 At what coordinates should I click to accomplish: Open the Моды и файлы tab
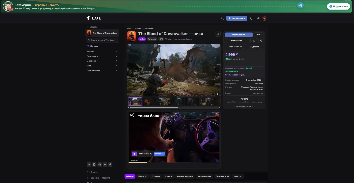coord(204,176)
